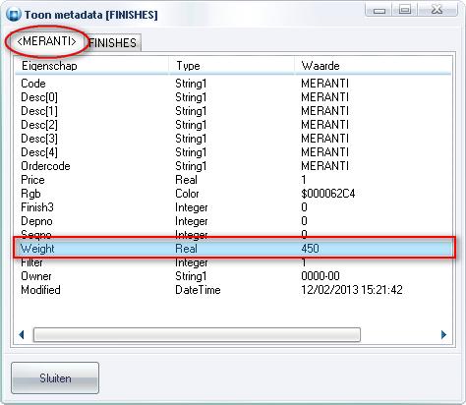Click the horizontal scrollbar thumb
The width and height of the screenshot is (466, 405).
click(197, 335)
